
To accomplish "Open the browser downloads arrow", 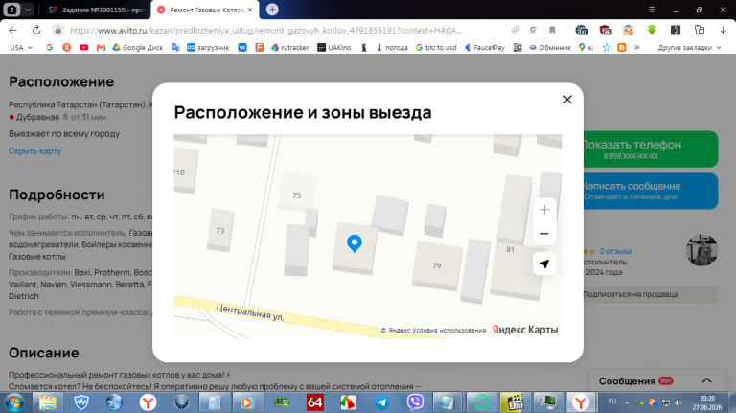I will [723, 31].
